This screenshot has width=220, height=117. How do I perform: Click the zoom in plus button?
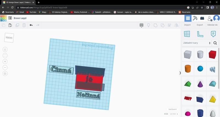point(5,62)
